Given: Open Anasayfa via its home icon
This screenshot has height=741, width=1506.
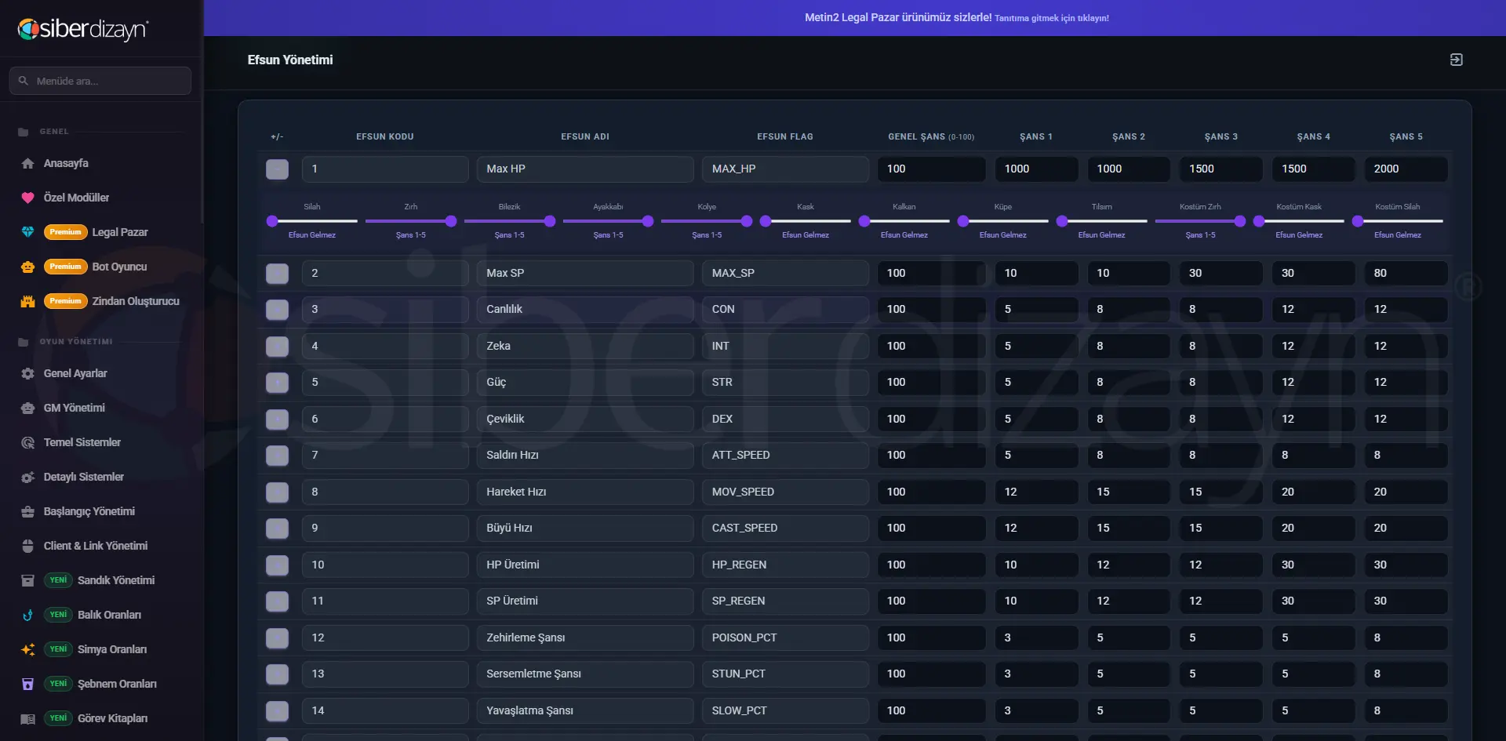Looking at the screenshot, I should (x=27, y=163).
